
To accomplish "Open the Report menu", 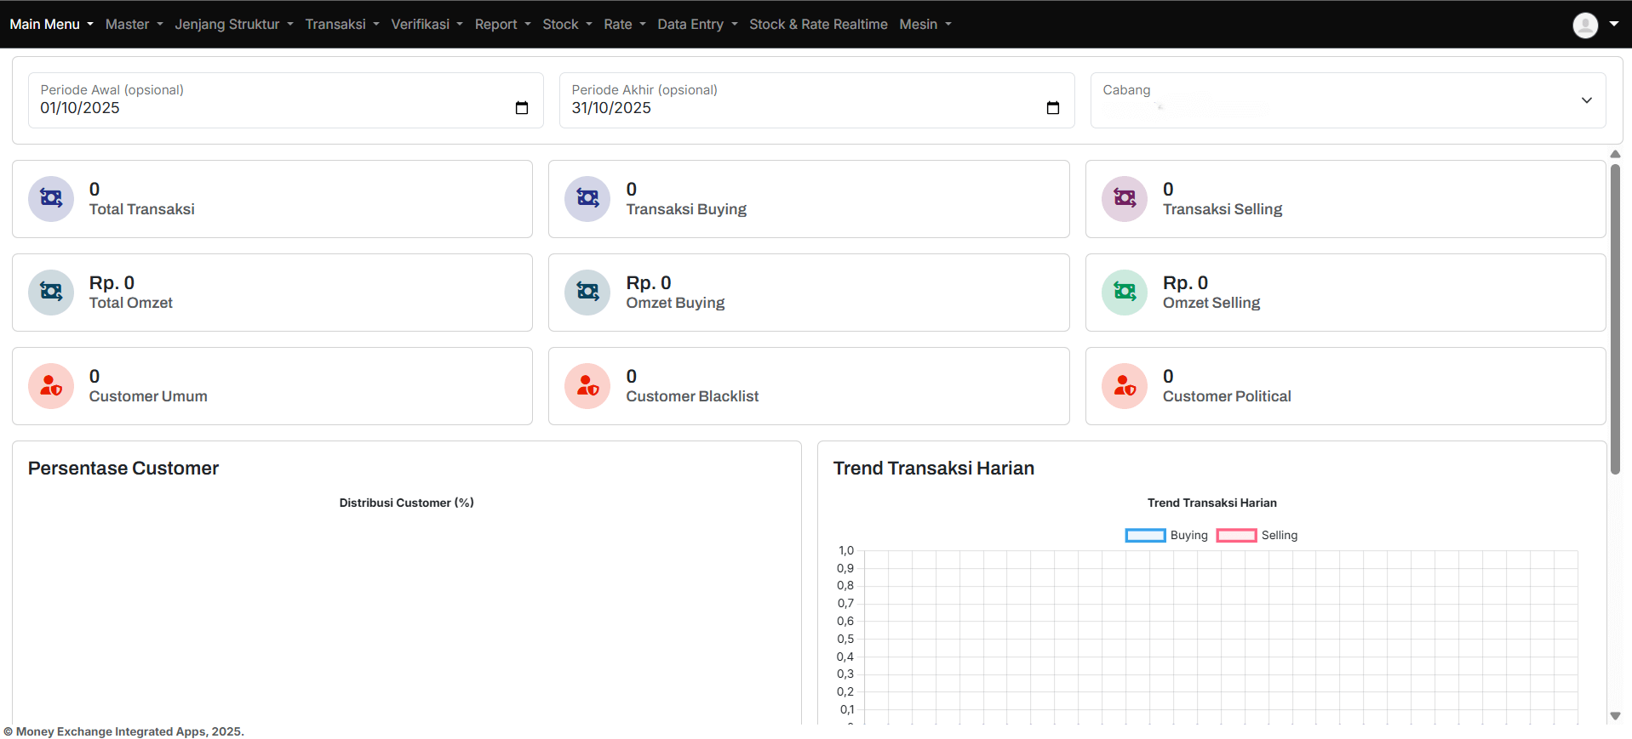I will click(x=502, y=25).
